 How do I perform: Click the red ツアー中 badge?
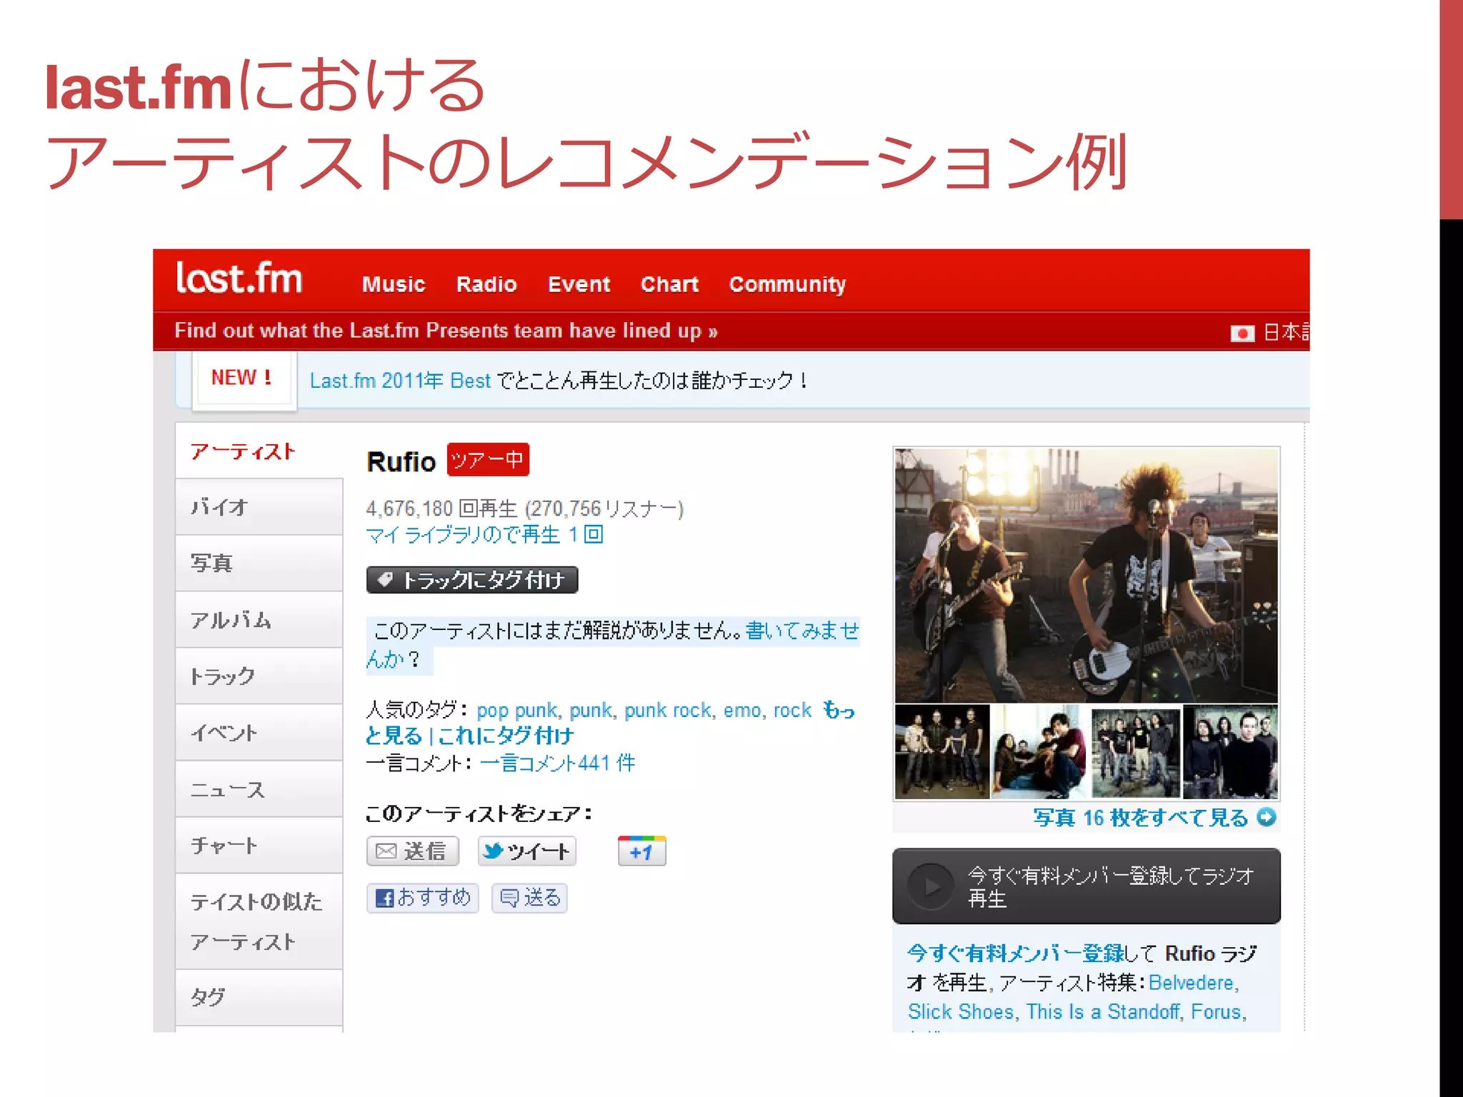[x=488, y=460]
